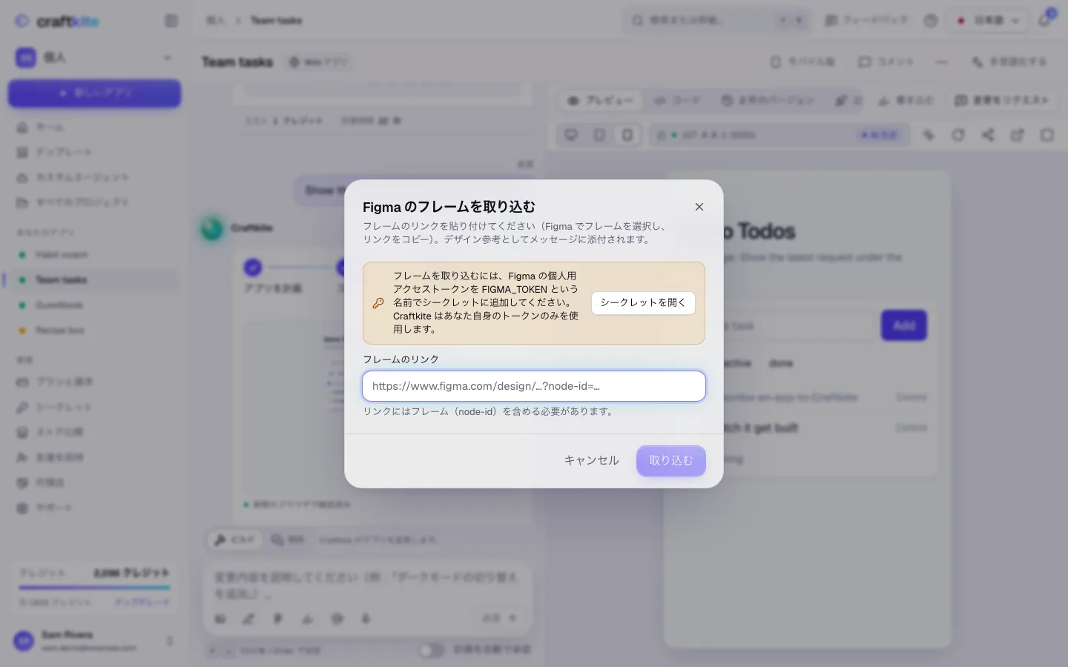Toggle the switch below the chat composer
Viewport: 1068px width, 667px height.
tap(432, 651)
